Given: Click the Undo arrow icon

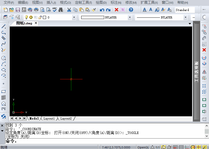Looking at the screenshot, I should tap(102, 10).
